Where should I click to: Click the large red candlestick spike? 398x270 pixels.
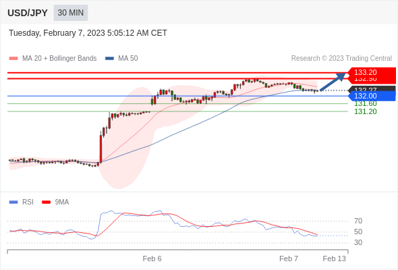click(101, 148)
